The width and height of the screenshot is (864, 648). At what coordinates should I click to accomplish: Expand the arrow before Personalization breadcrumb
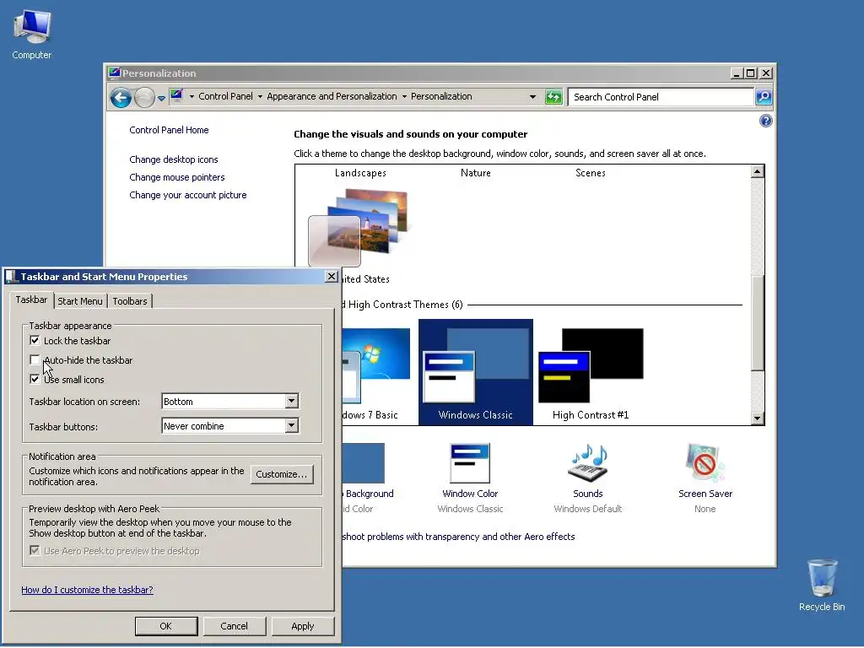[x=404, y=96]
